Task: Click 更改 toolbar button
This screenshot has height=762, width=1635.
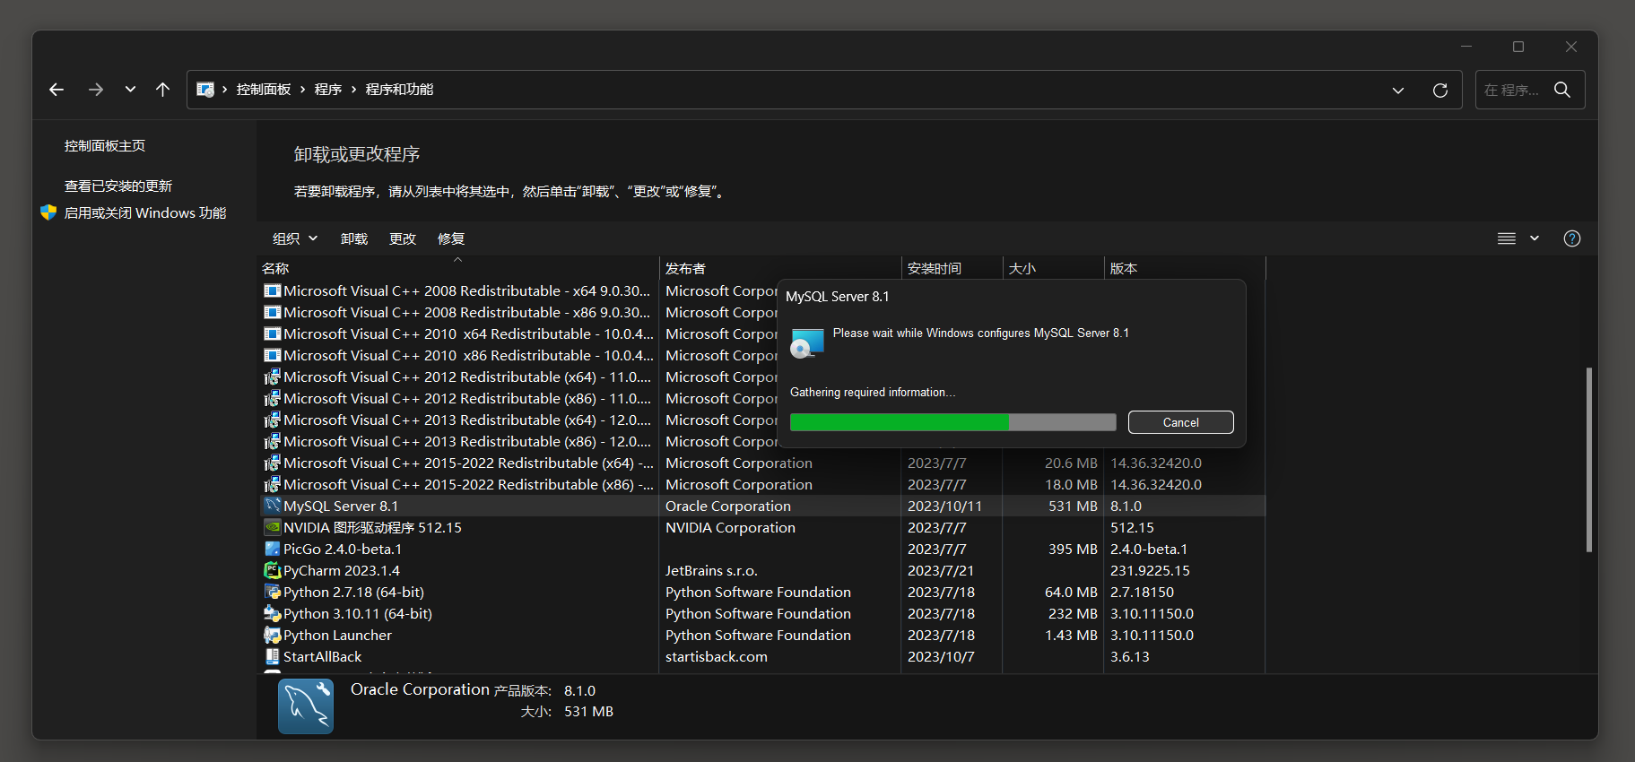Action: [x=403, y=238]
